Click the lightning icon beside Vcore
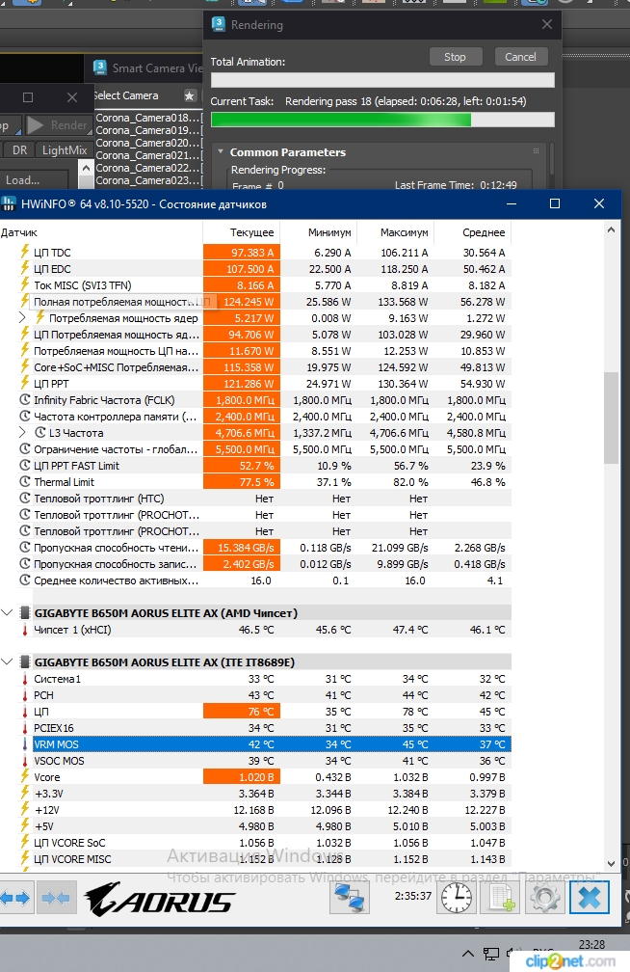The image size is (630, 972). [25, 777]
